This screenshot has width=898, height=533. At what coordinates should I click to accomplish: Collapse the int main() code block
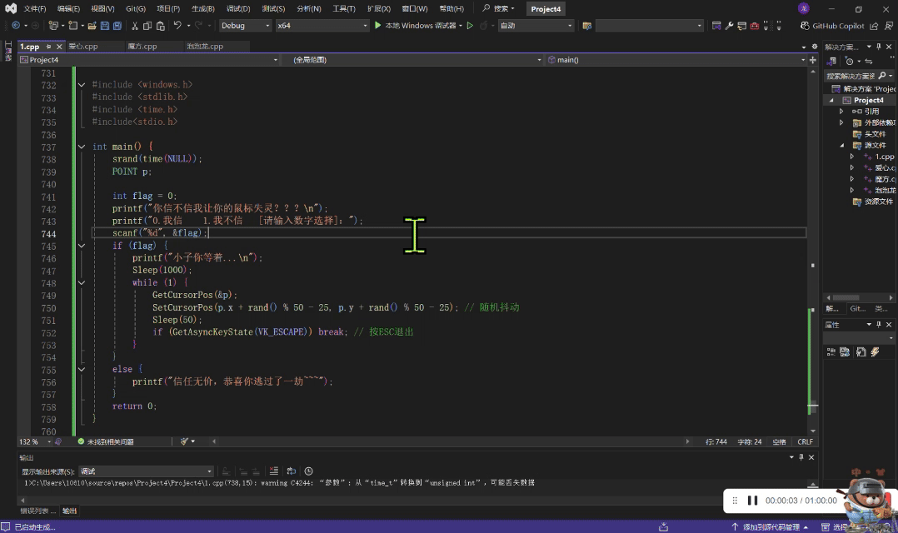click(82, 147)
